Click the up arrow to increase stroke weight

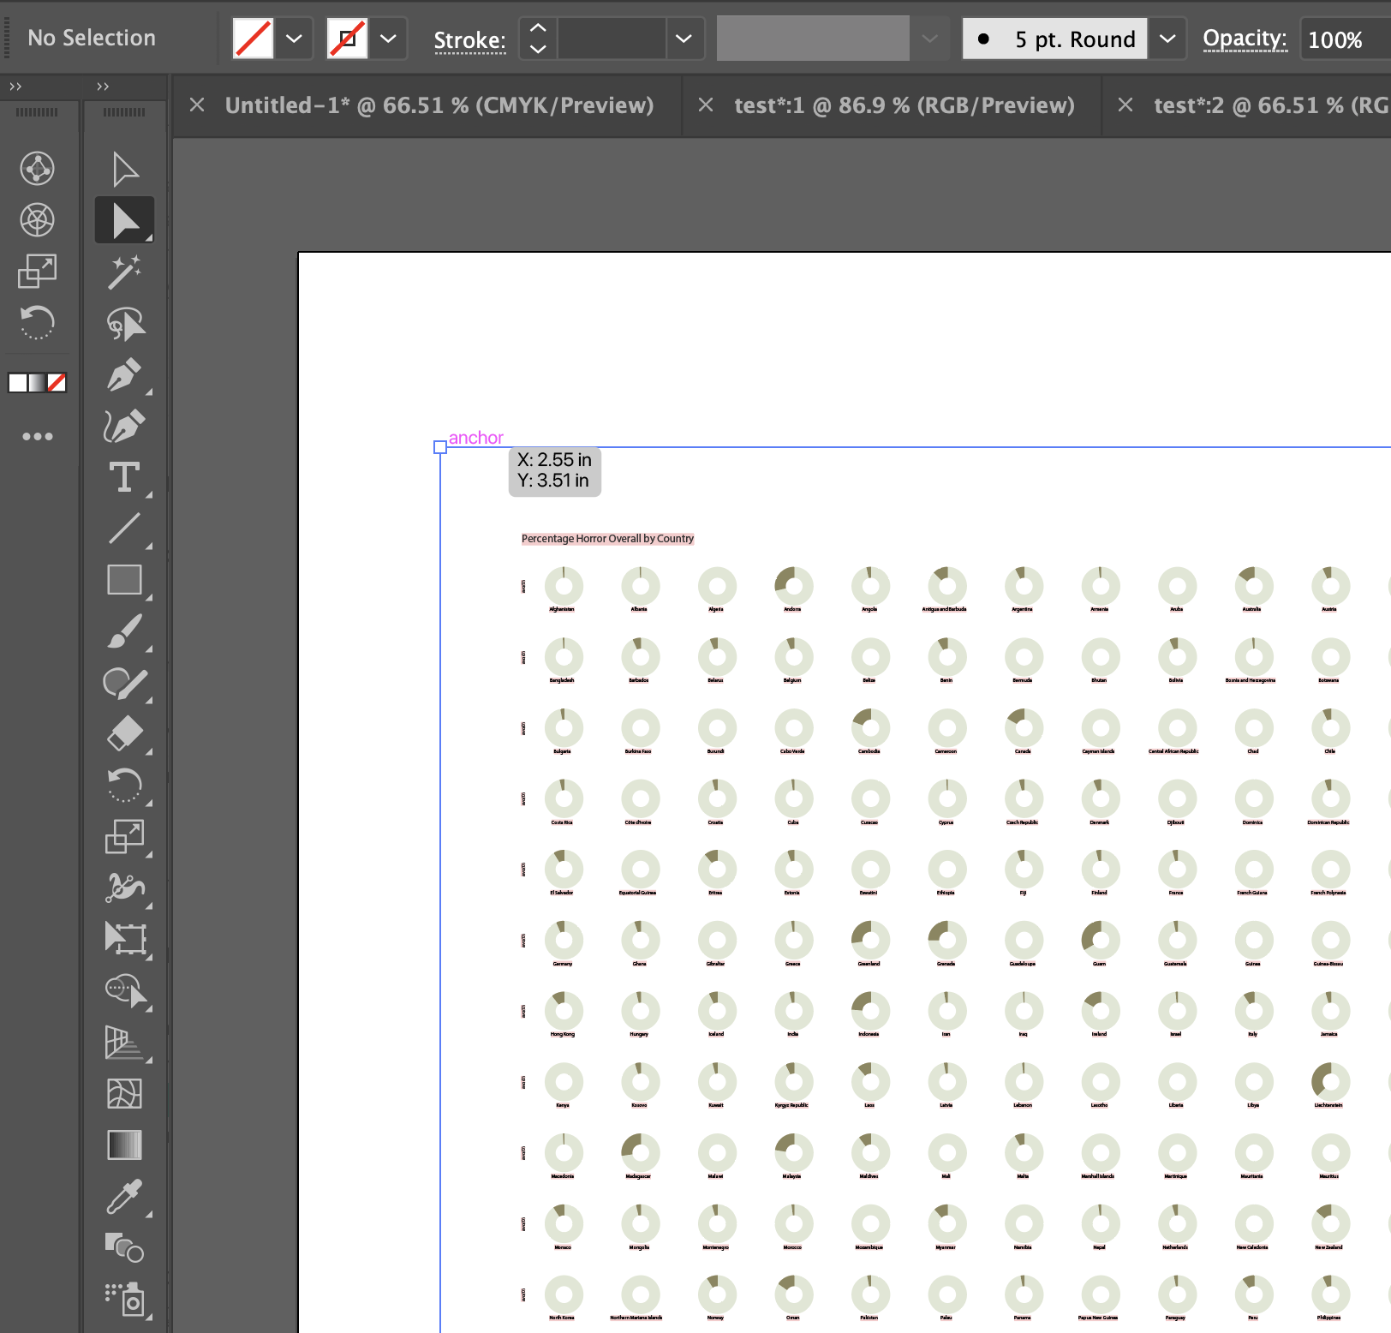pos(537,28)
